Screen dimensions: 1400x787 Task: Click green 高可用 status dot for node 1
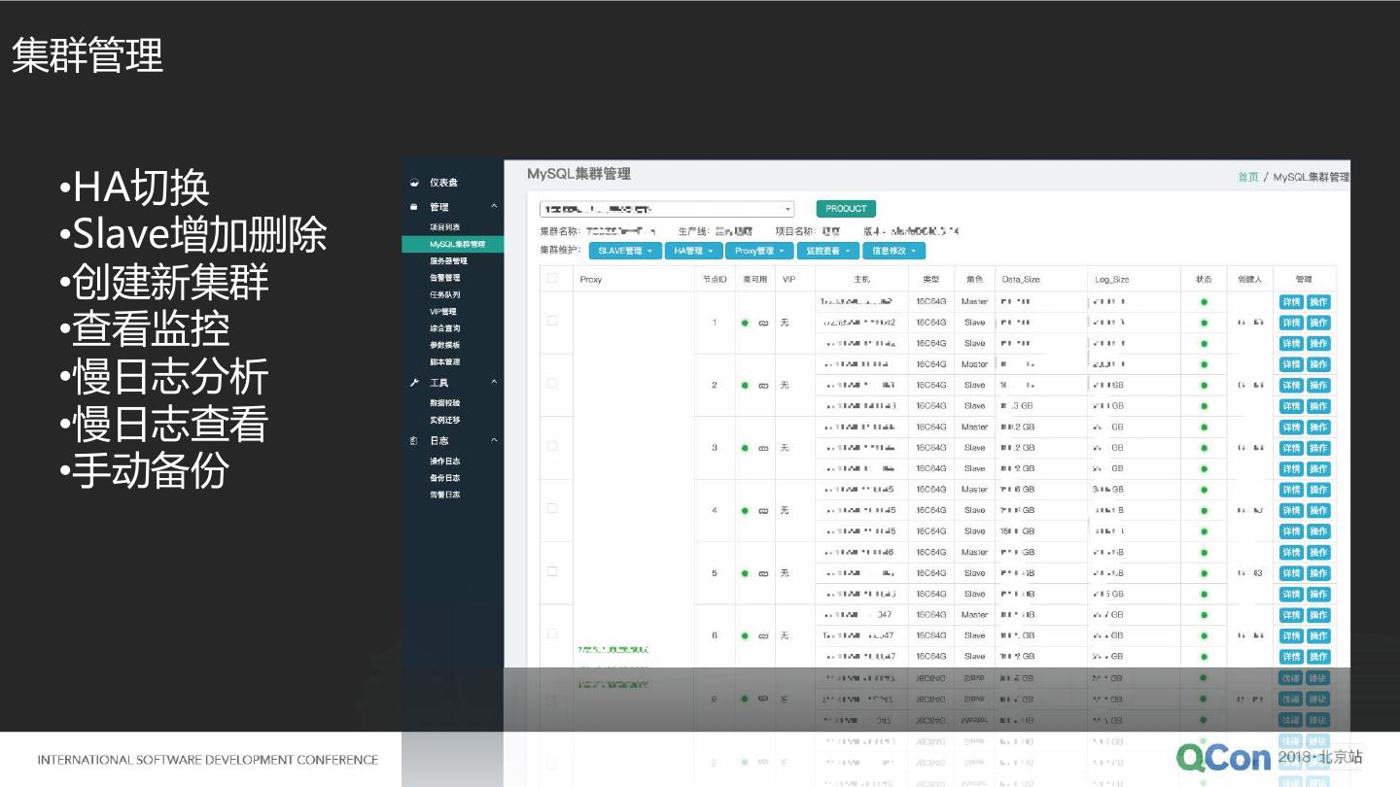coord(745,323)
